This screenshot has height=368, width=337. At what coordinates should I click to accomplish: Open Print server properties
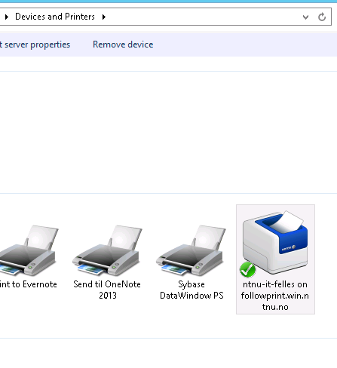point(35,44)
